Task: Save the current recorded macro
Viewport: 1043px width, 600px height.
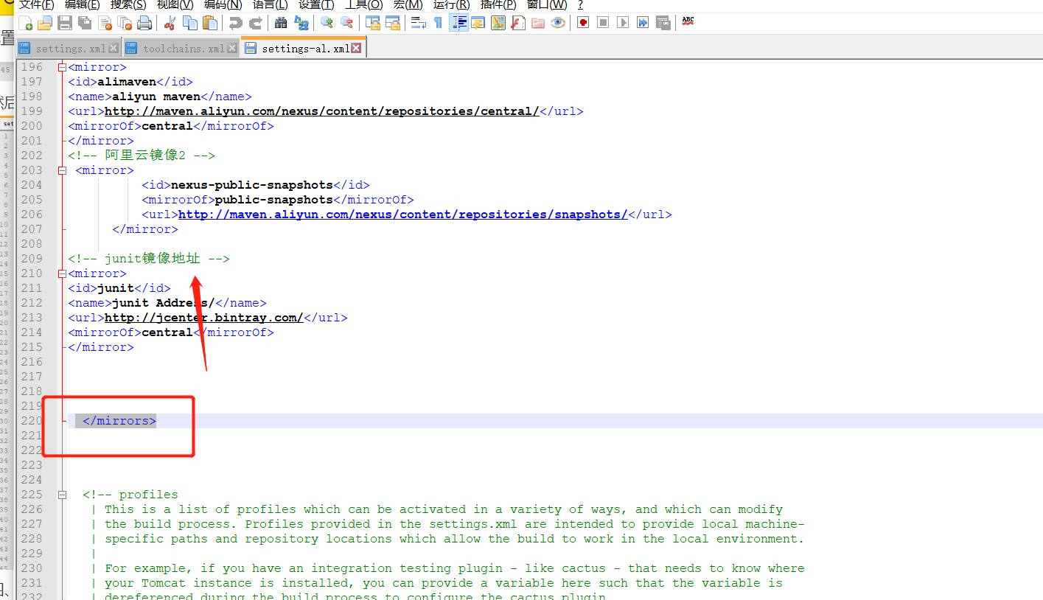Action: [x=663, y=23]
